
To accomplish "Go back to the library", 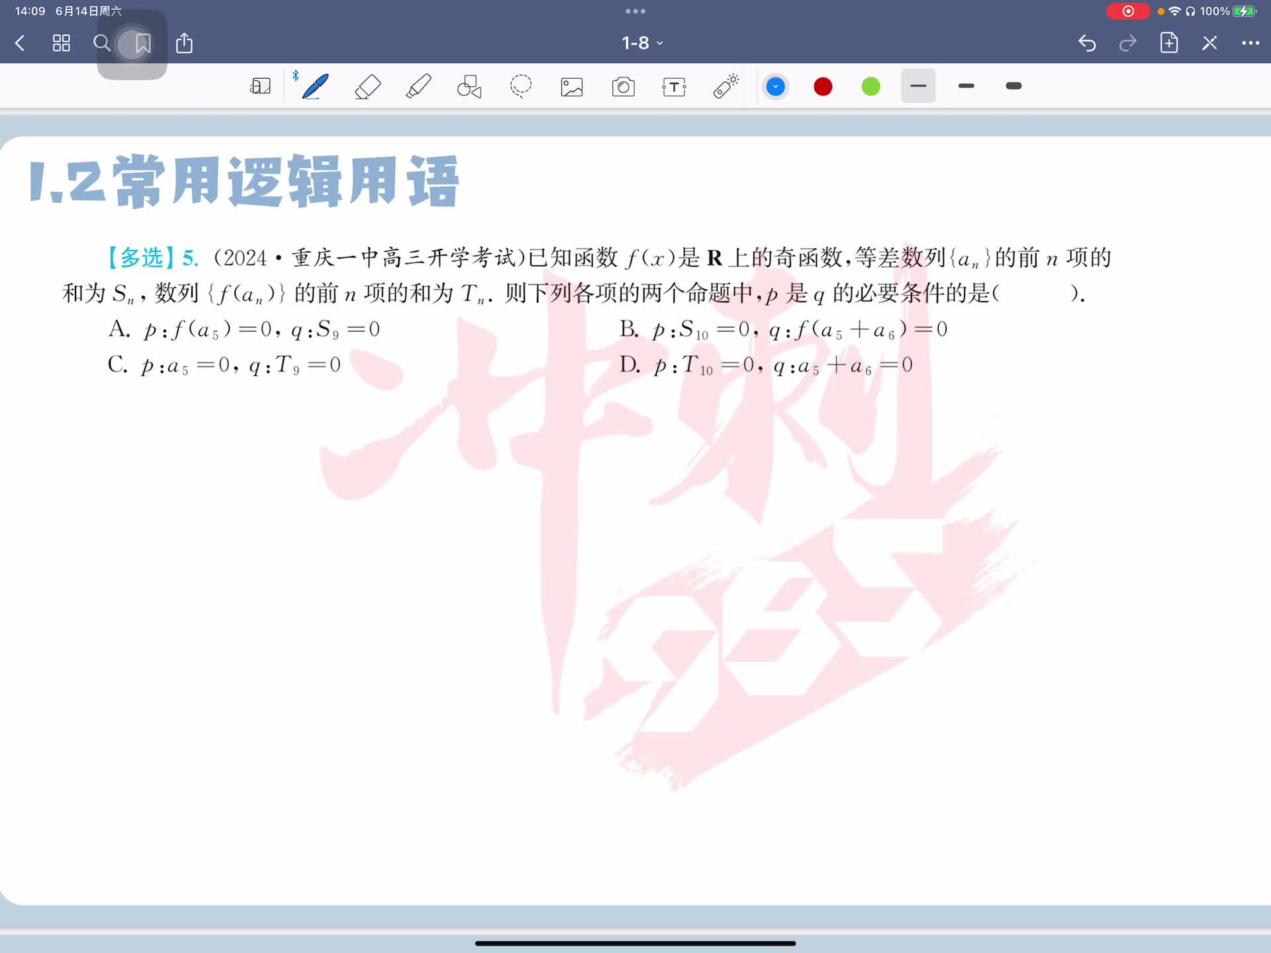I will pos(20,44).
